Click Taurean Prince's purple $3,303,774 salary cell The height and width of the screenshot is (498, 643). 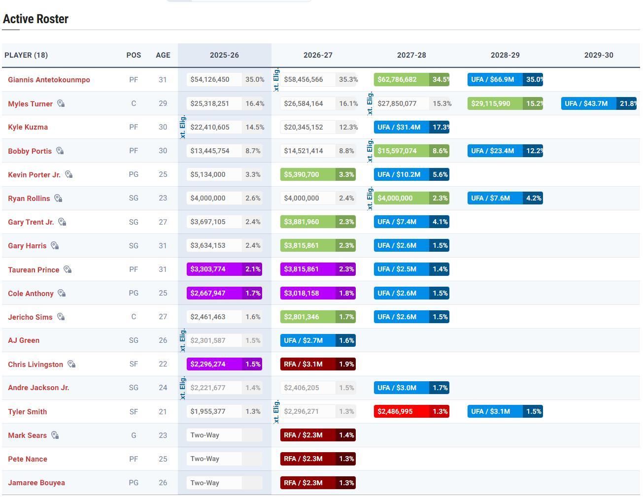(214, 269)
